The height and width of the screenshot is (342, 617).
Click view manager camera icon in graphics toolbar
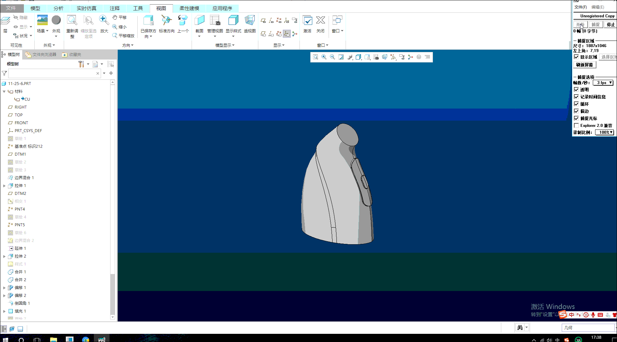376,57
